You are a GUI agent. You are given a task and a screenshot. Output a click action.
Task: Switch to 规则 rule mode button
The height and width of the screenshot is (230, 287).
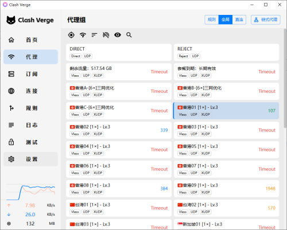coord(212,20)
